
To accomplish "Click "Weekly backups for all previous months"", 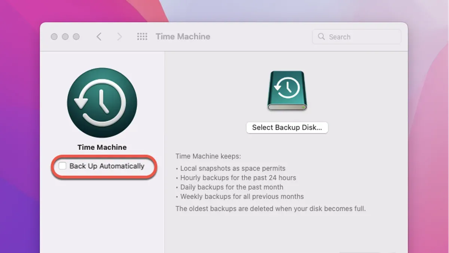I will pyautogui.click(x=240, y=196).
